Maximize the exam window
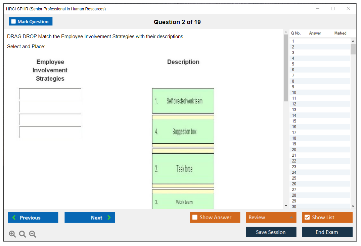Screen dimensions: 361x246 point(333,9)
